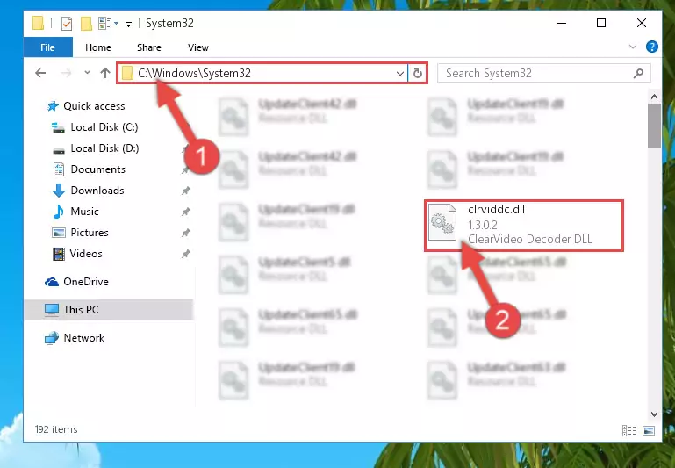Image resolution: width=675 pixels, height=468 pixels.
Task: Switch to the Share ribbon tab
Action: point(149,47)
